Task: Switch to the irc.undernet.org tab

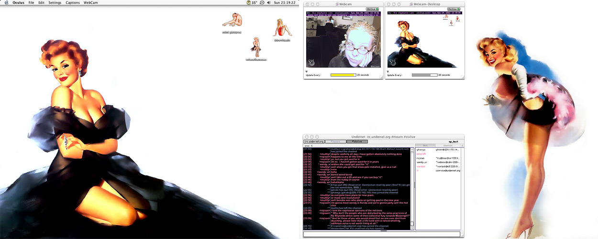Action: tap(314, 141)
